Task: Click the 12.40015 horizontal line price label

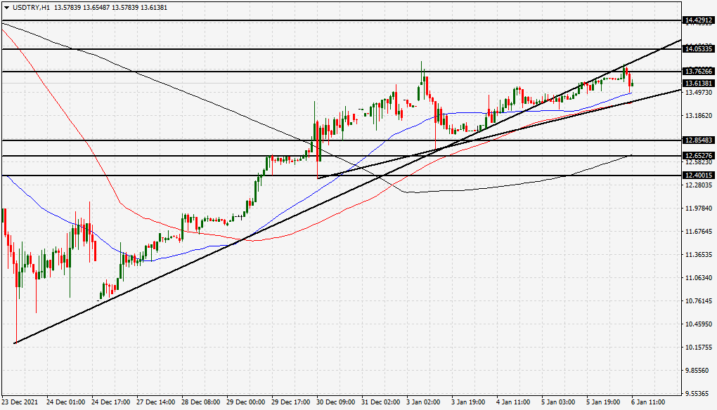Action: [698, 176]
